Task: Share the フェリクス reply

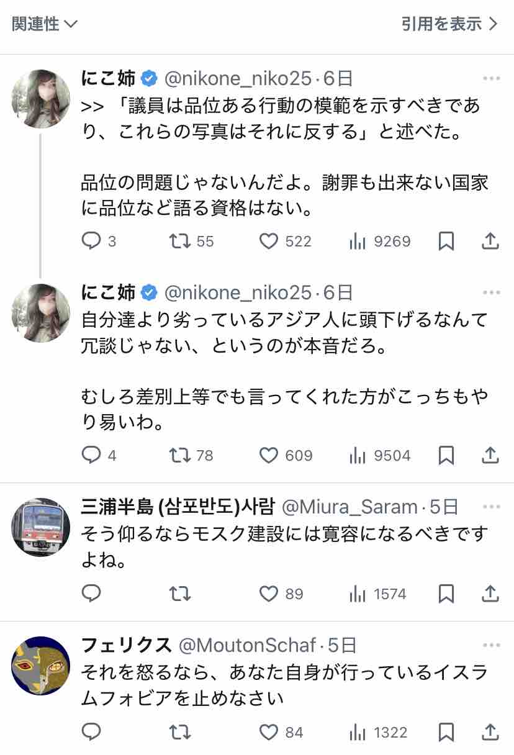Action: click(x=490, y=733)
